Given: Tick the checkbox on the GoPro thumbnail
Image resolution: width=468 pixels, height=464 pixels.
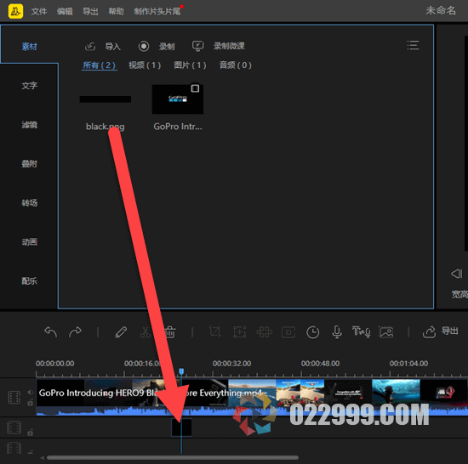Looking at the screenshot, I should pos(195,88).
